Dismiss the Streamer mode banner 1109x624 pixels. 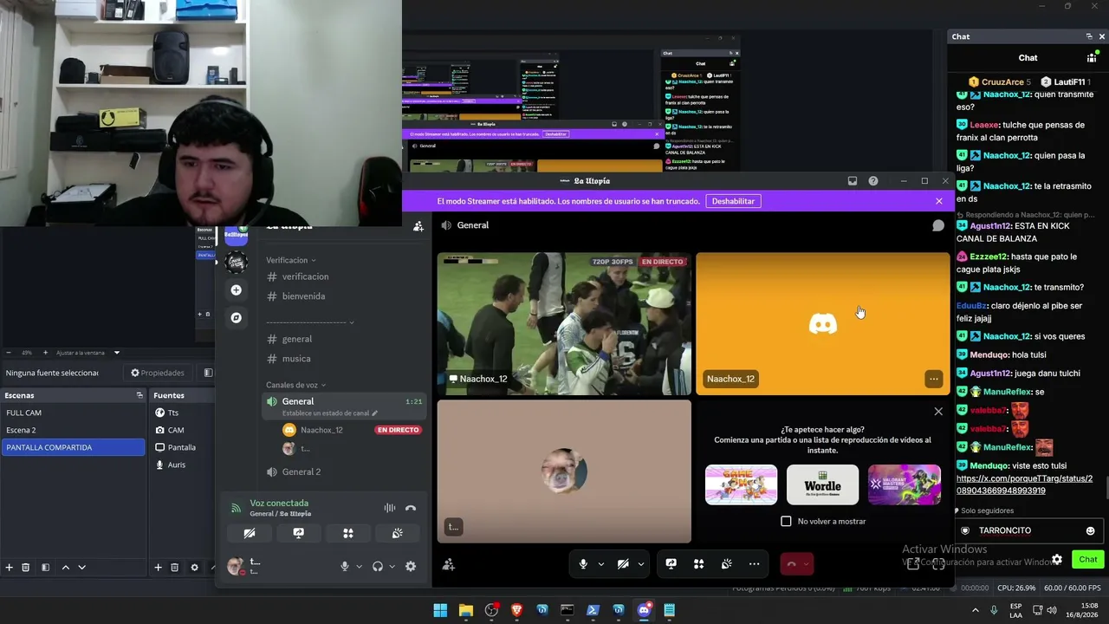[938, 201]
